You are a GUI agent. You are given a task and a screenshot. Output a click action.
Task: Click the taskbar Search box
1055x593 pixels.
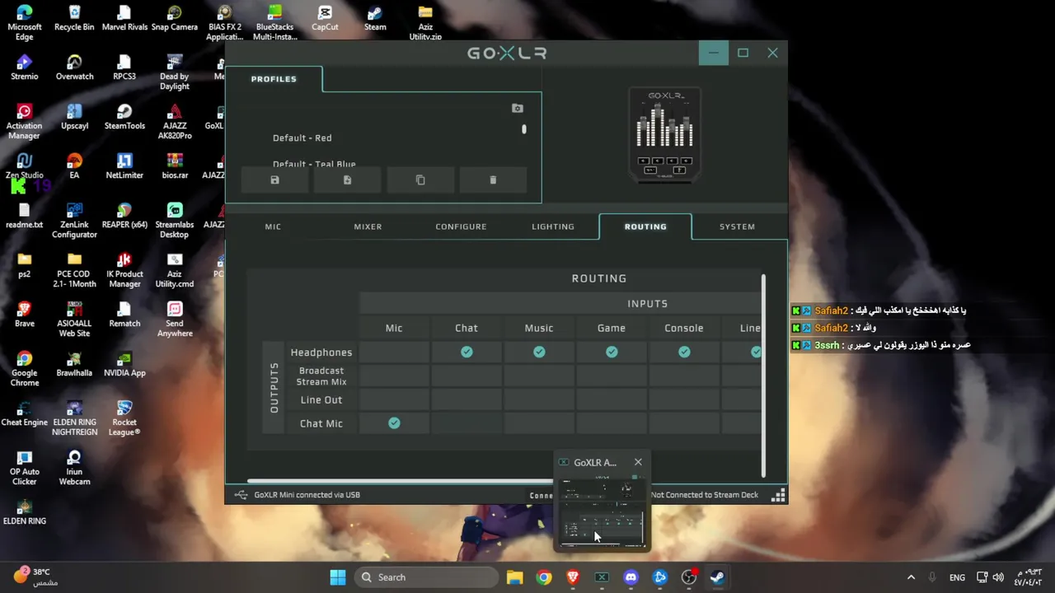click(426, 577)
